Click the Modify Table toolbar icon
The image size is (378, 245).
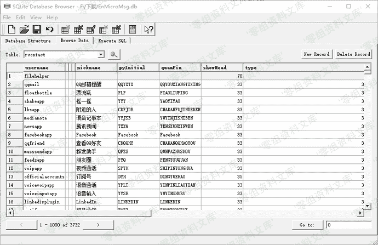click(91, 29)
